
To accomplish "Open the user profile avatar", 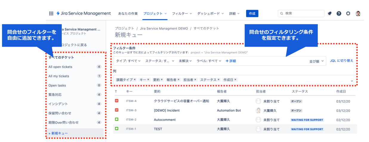I will (358, 13).
